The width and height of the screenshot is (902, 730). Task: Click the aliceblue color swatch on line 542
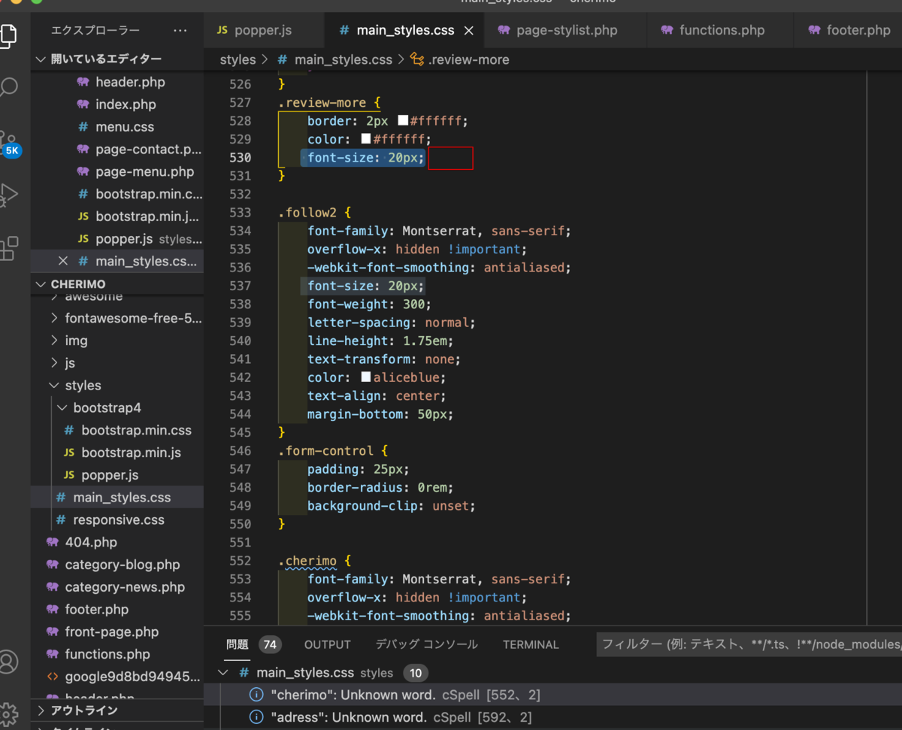coord(366,377)
